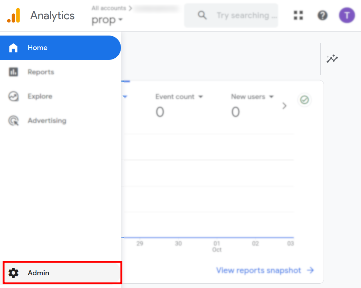Select Home in the navigation menu
Image resolution: width=361 pixels, height=288 pixels.
37,48
